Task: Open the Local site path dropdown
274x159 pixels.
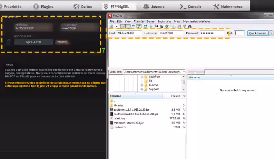Action: pyautogui.click(x=184, y=72)
